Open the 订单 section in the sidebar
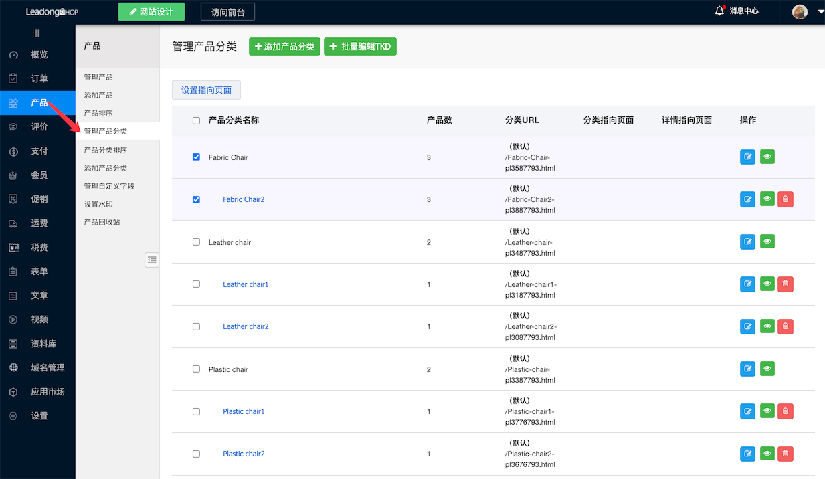The width and height of the screenshot is (825, 479). tap(33, 78)
